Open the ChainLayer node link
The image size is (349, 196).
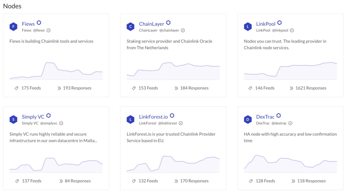152,24
